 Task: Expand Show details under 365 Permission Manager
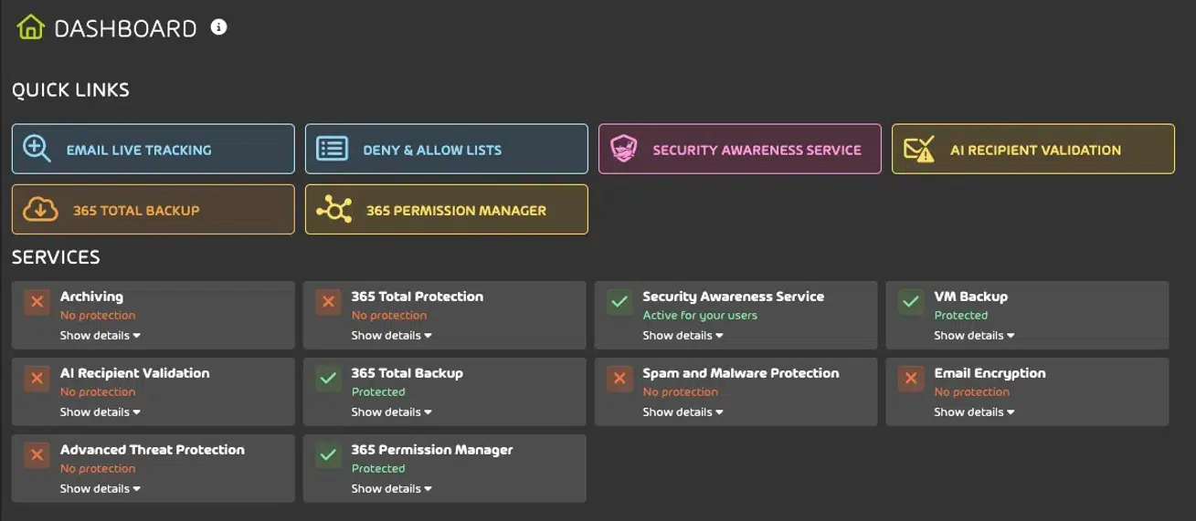point(392,488)
